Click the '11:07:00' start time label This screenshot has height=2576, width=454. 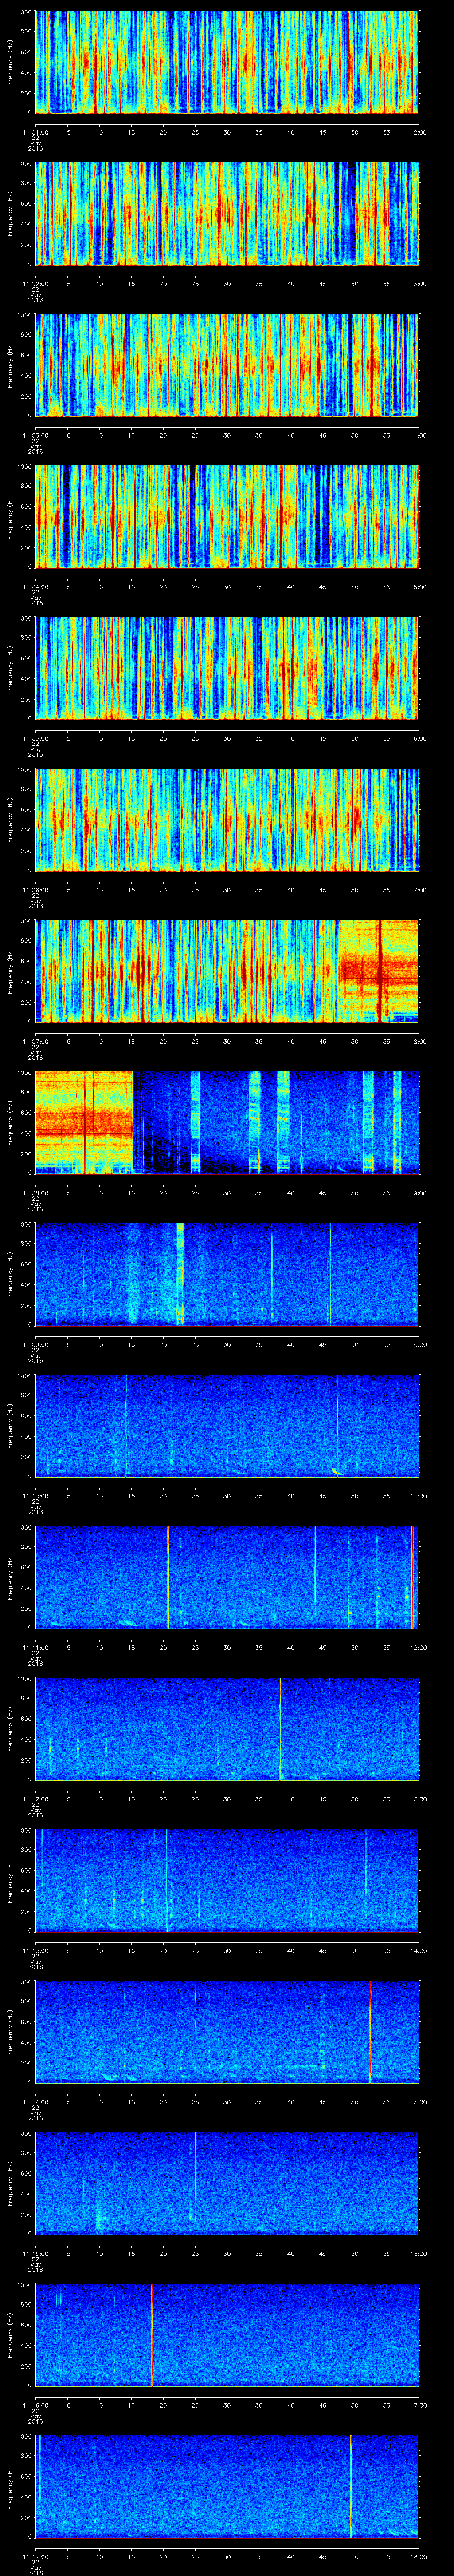click(36, 1041)
